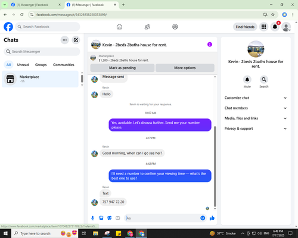
Task: Go back with browser back arrow
Action: tap(5, 15)
